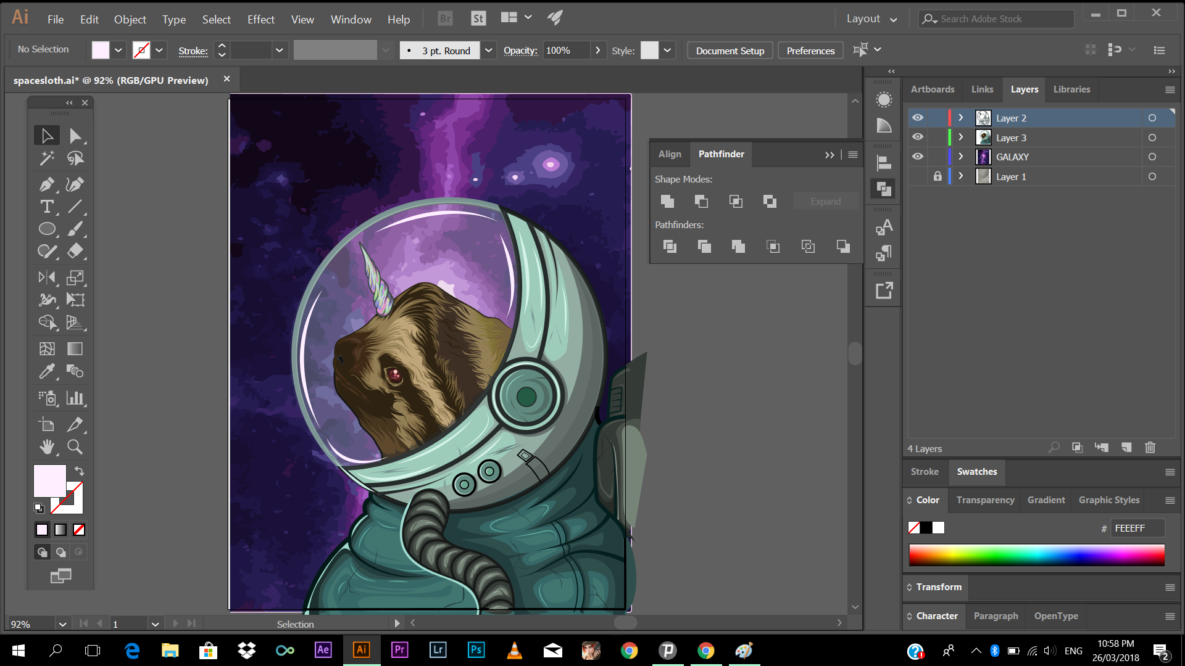Screen dimensions: 1185x666
Task: Toggle visibility of Layer 2
Action: click(918, 117)
